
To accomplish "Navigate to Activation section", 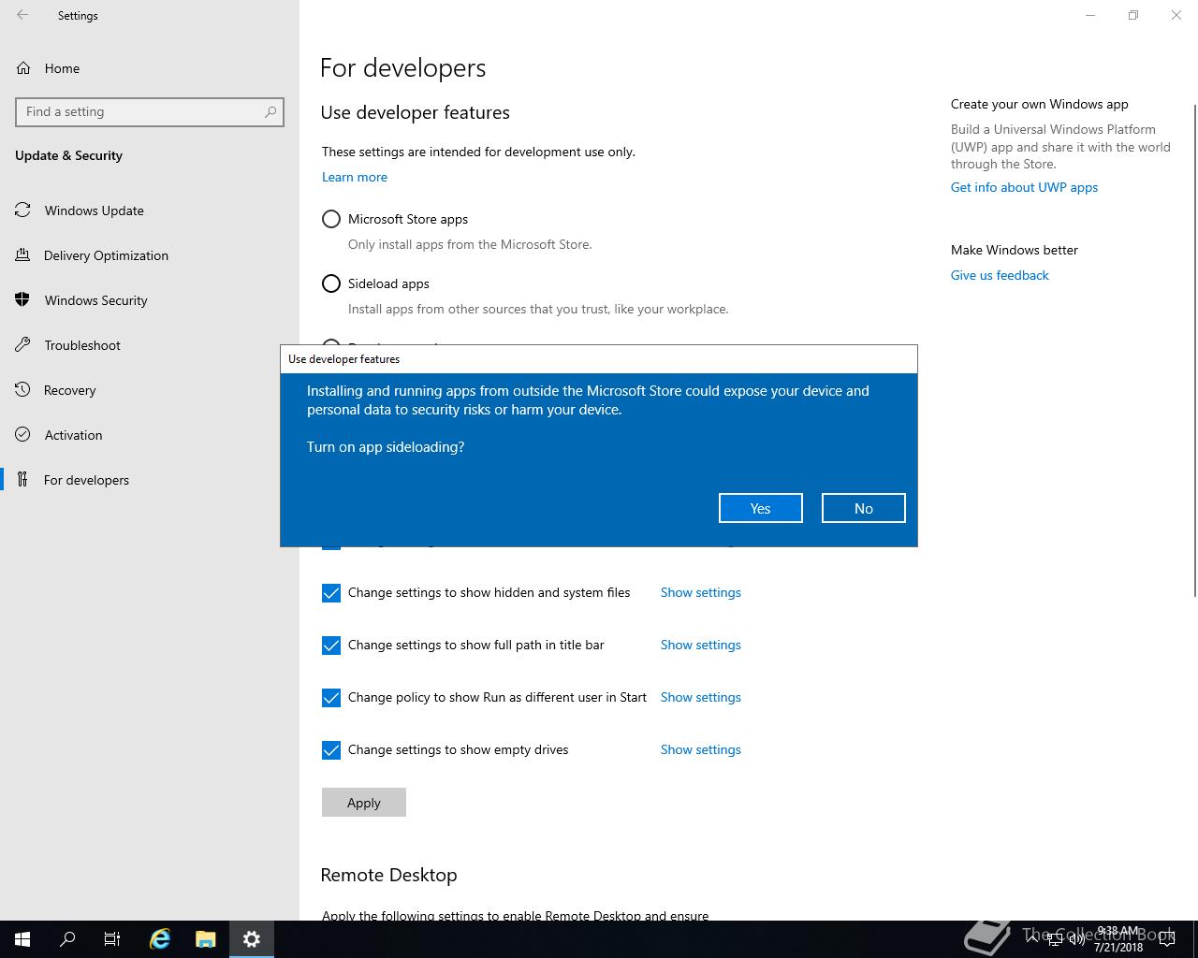I will point(150,435).
